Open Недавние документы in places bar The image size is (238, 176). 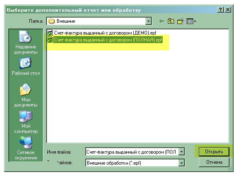click(26, 42)
